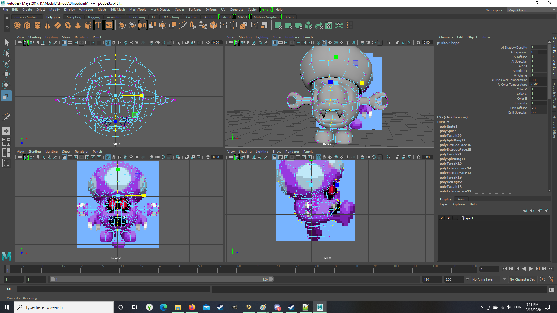Viewport: 557px width, 313px height.
Task: Click frame 60 on the time slider
Action: 237,270
